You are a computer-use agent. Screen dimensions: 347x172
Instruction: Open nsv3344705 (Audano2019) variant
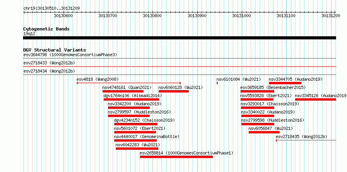[x=296, y=79]
